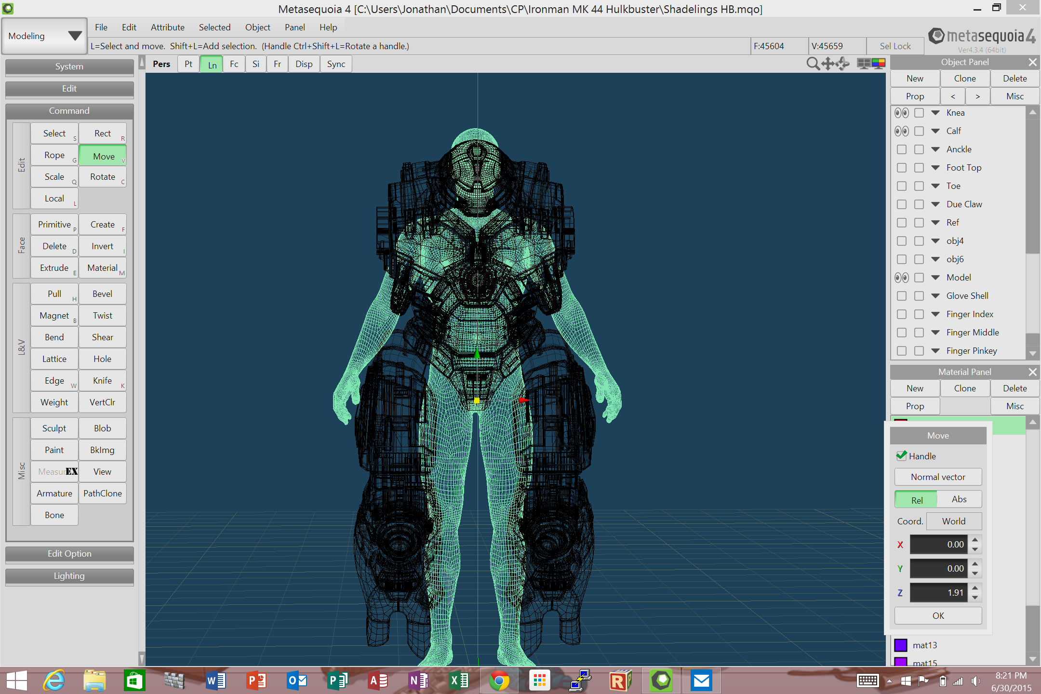Toggle the Pt point display button
Image resolution: width=1041 pixels, height=694 pixels.
pyautogui.click(x=188, y=64)
